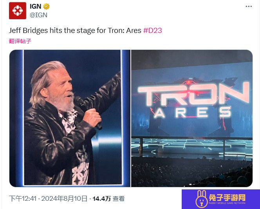This screenshot has height=209, width=260.
Task: Click the rabbit mascot icon in watermark
Action: point(202,199)
